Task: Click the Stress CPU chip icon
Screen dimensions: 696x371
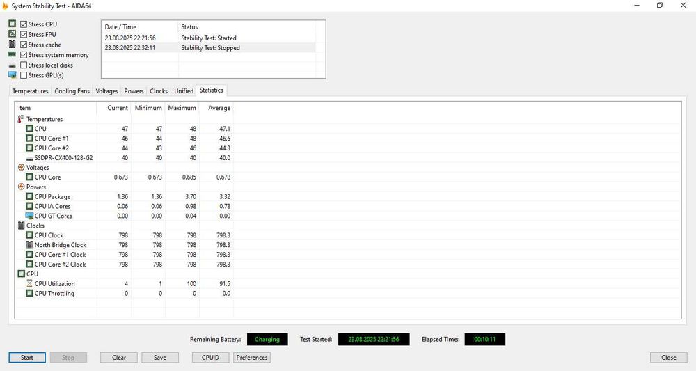Action: 13,24
